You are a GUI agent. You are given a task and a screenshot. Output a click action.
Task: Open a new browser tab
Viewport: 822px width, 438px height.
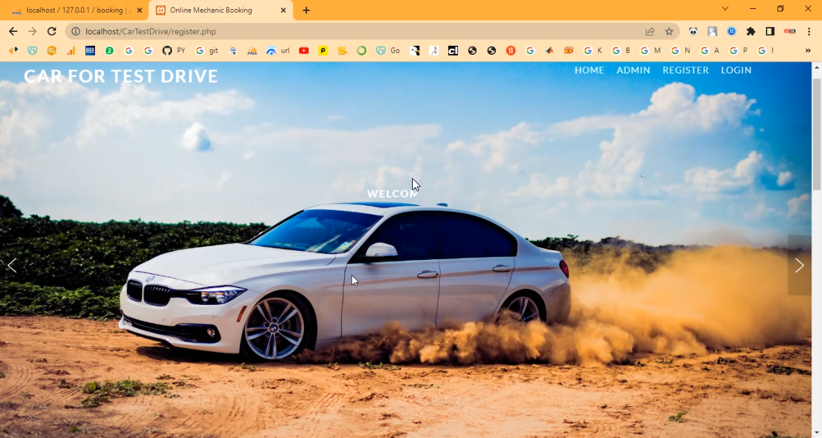306,10
